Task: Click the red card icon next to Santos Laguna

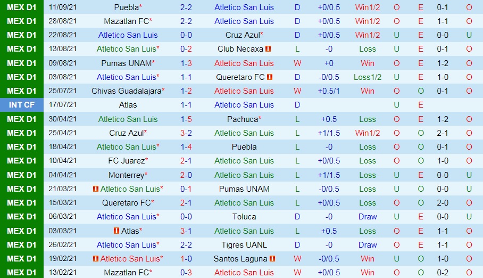Action: tap(272, 259)
